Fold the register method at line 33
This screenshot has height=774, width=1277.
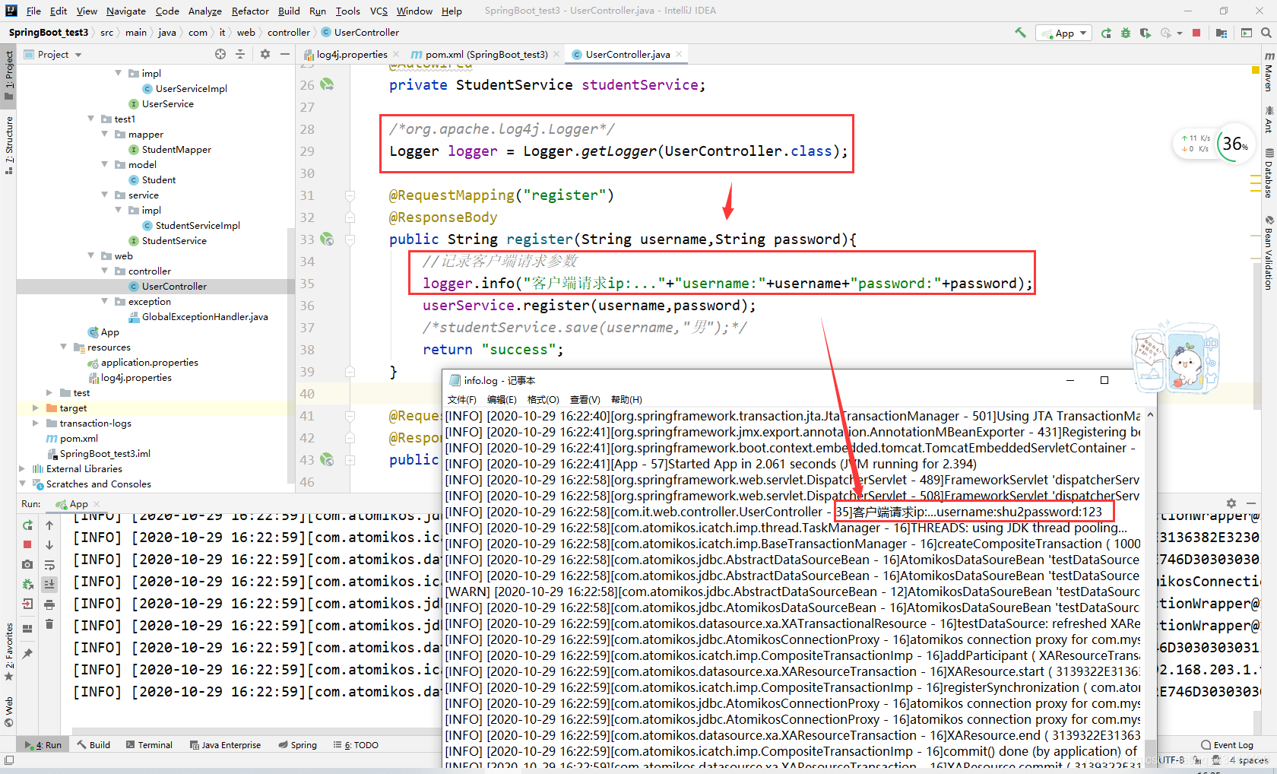pos(350,239)
